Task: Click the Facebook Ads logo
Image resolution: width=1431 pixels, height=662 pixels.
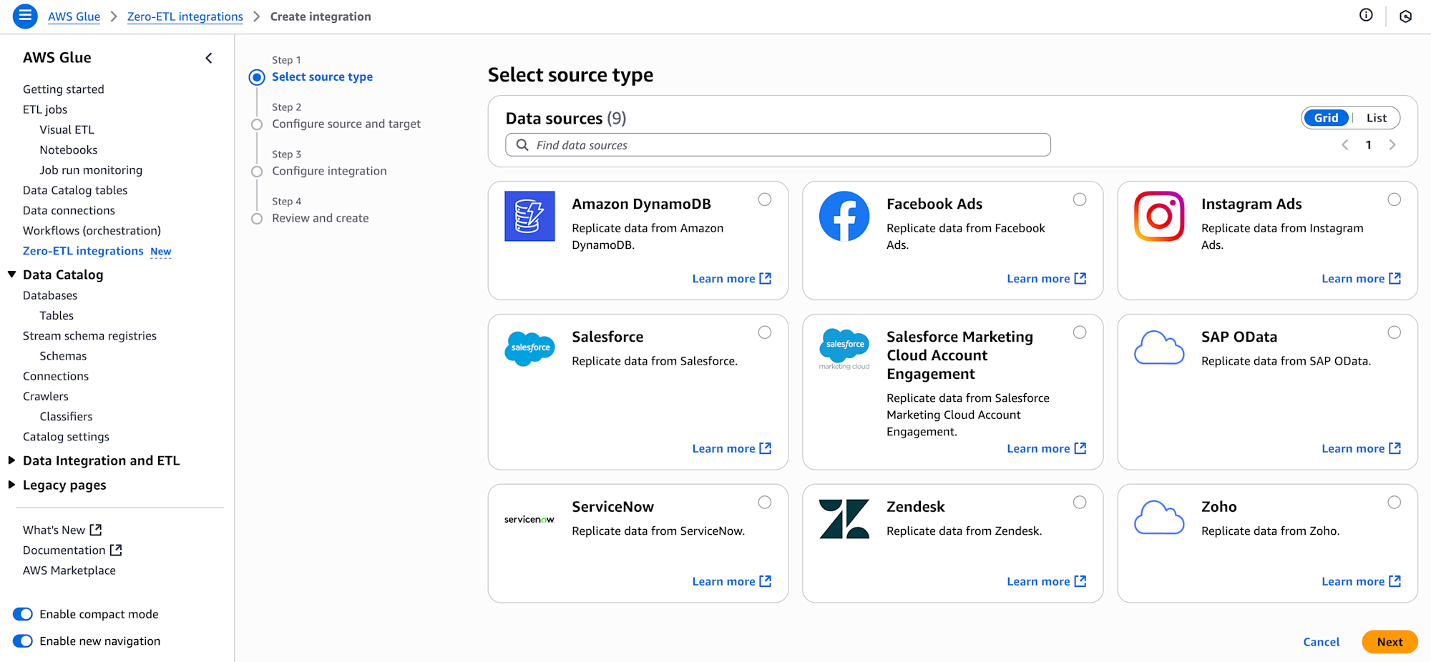Action: coord(844,216)
